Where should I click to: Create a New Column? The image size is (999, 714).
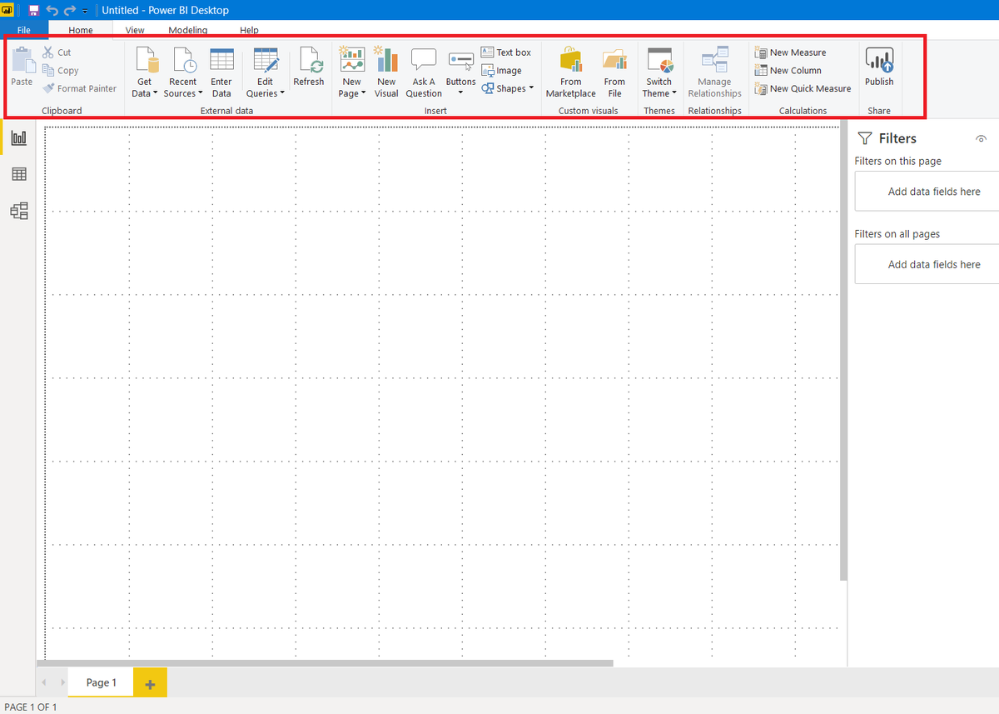pyautogui.click(x=788, y=71)
